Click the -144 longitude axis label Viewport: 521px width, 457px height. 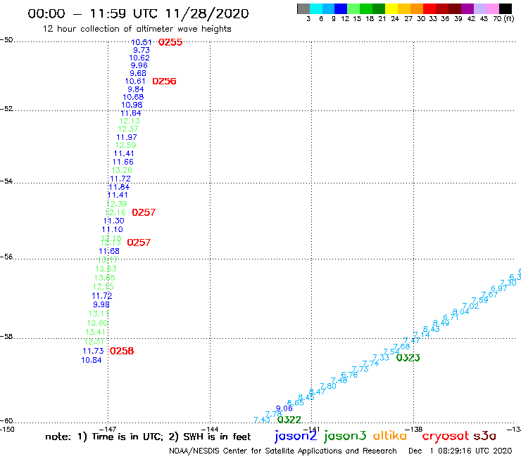point(210,430)
